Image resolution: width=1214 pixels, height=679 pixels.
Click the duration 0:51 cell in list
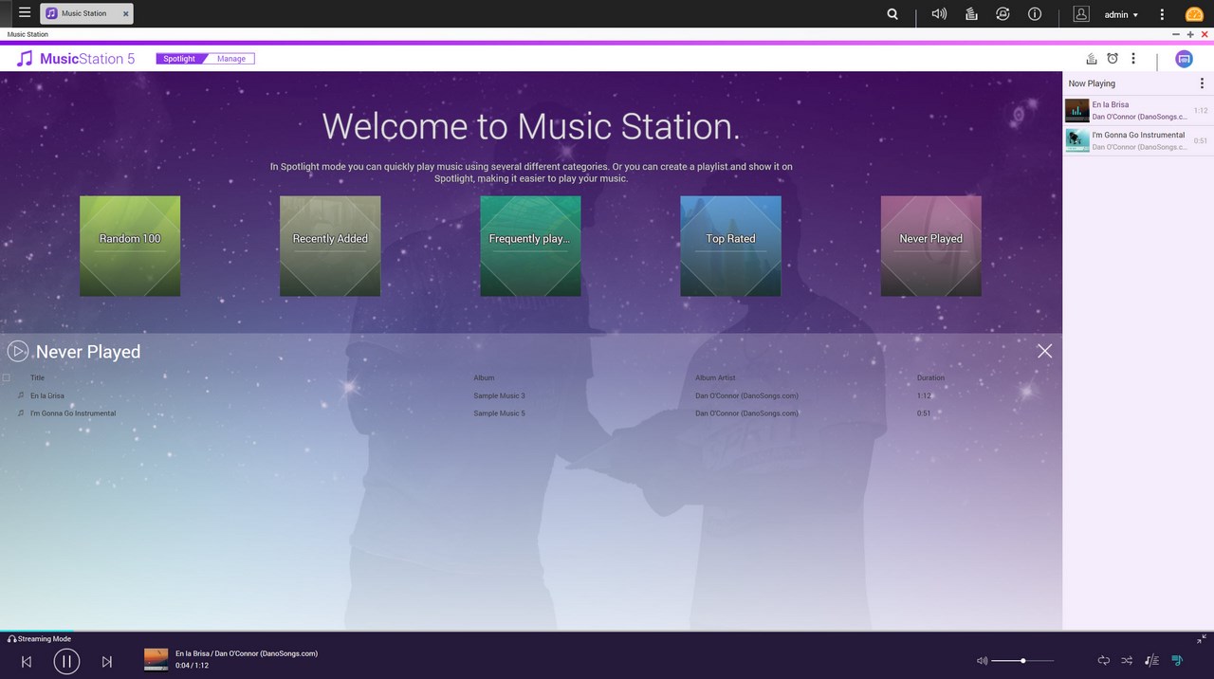924,413
